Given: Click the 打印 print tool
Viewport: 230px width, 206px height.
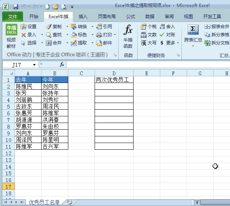Looking at the screenshot, I should (104, 35).
